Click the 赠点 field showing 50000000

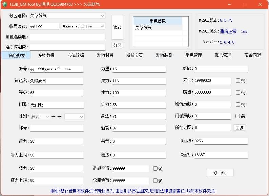tap(212, 93)
